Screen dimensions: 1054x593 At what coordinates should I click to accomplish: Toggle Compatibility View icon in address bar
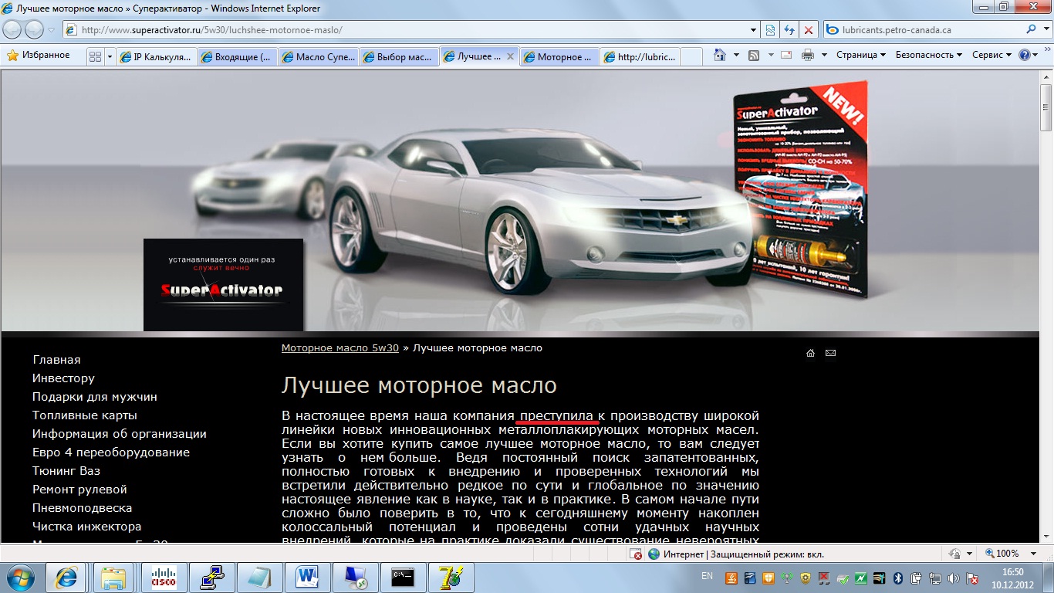(x=770, y=30)
